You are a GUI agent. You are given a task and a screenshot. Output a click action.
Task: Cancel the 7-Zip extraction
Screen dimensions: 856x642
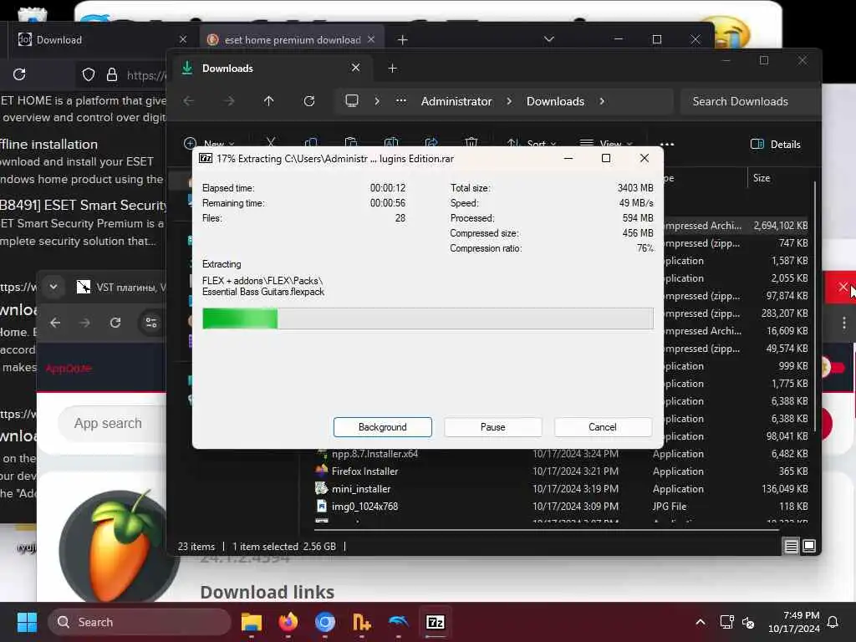tap(602, 427)
